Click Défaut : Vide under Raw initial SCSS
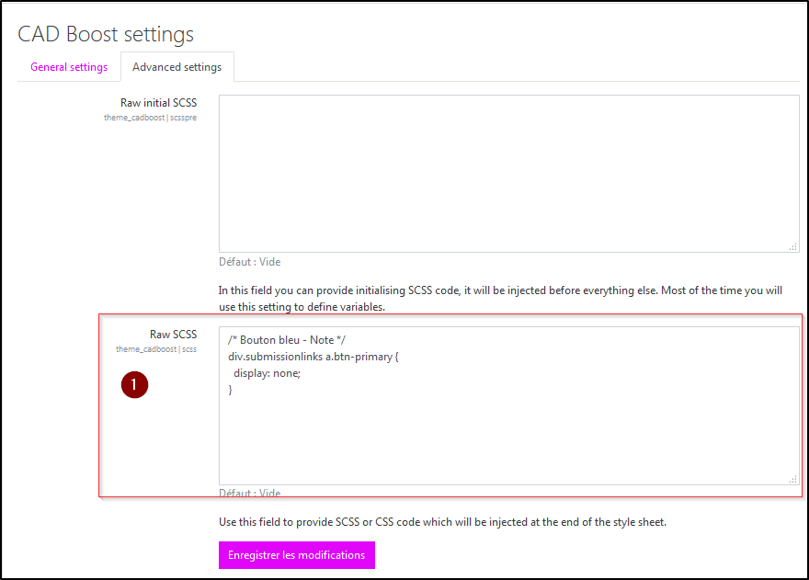The image size is (809, 580). pyautogui.click(x=250, y=262)
